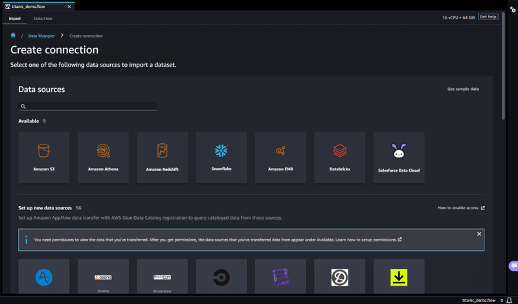The height and width of the screenshot is (304, 518).
Task: Set up the Braintree data source
Action: click(x=163, y=277)
